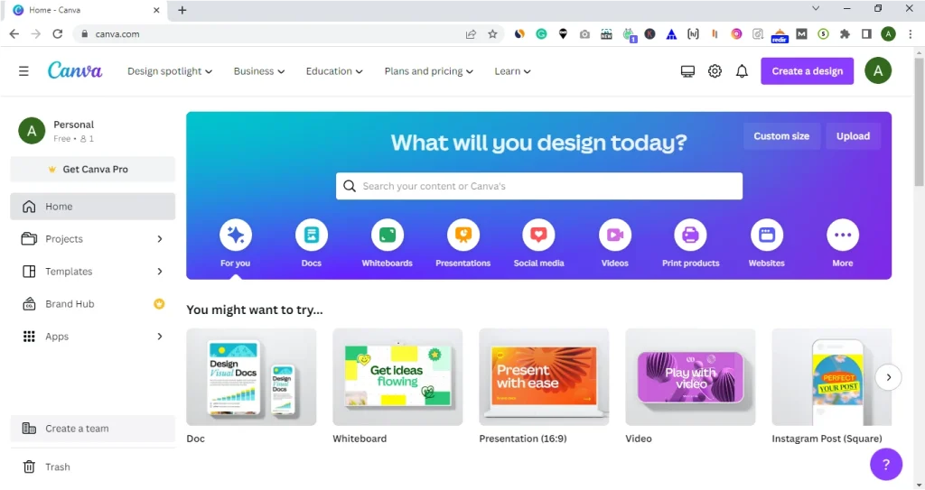Open the Videos category icon

(x=614, y=236)
